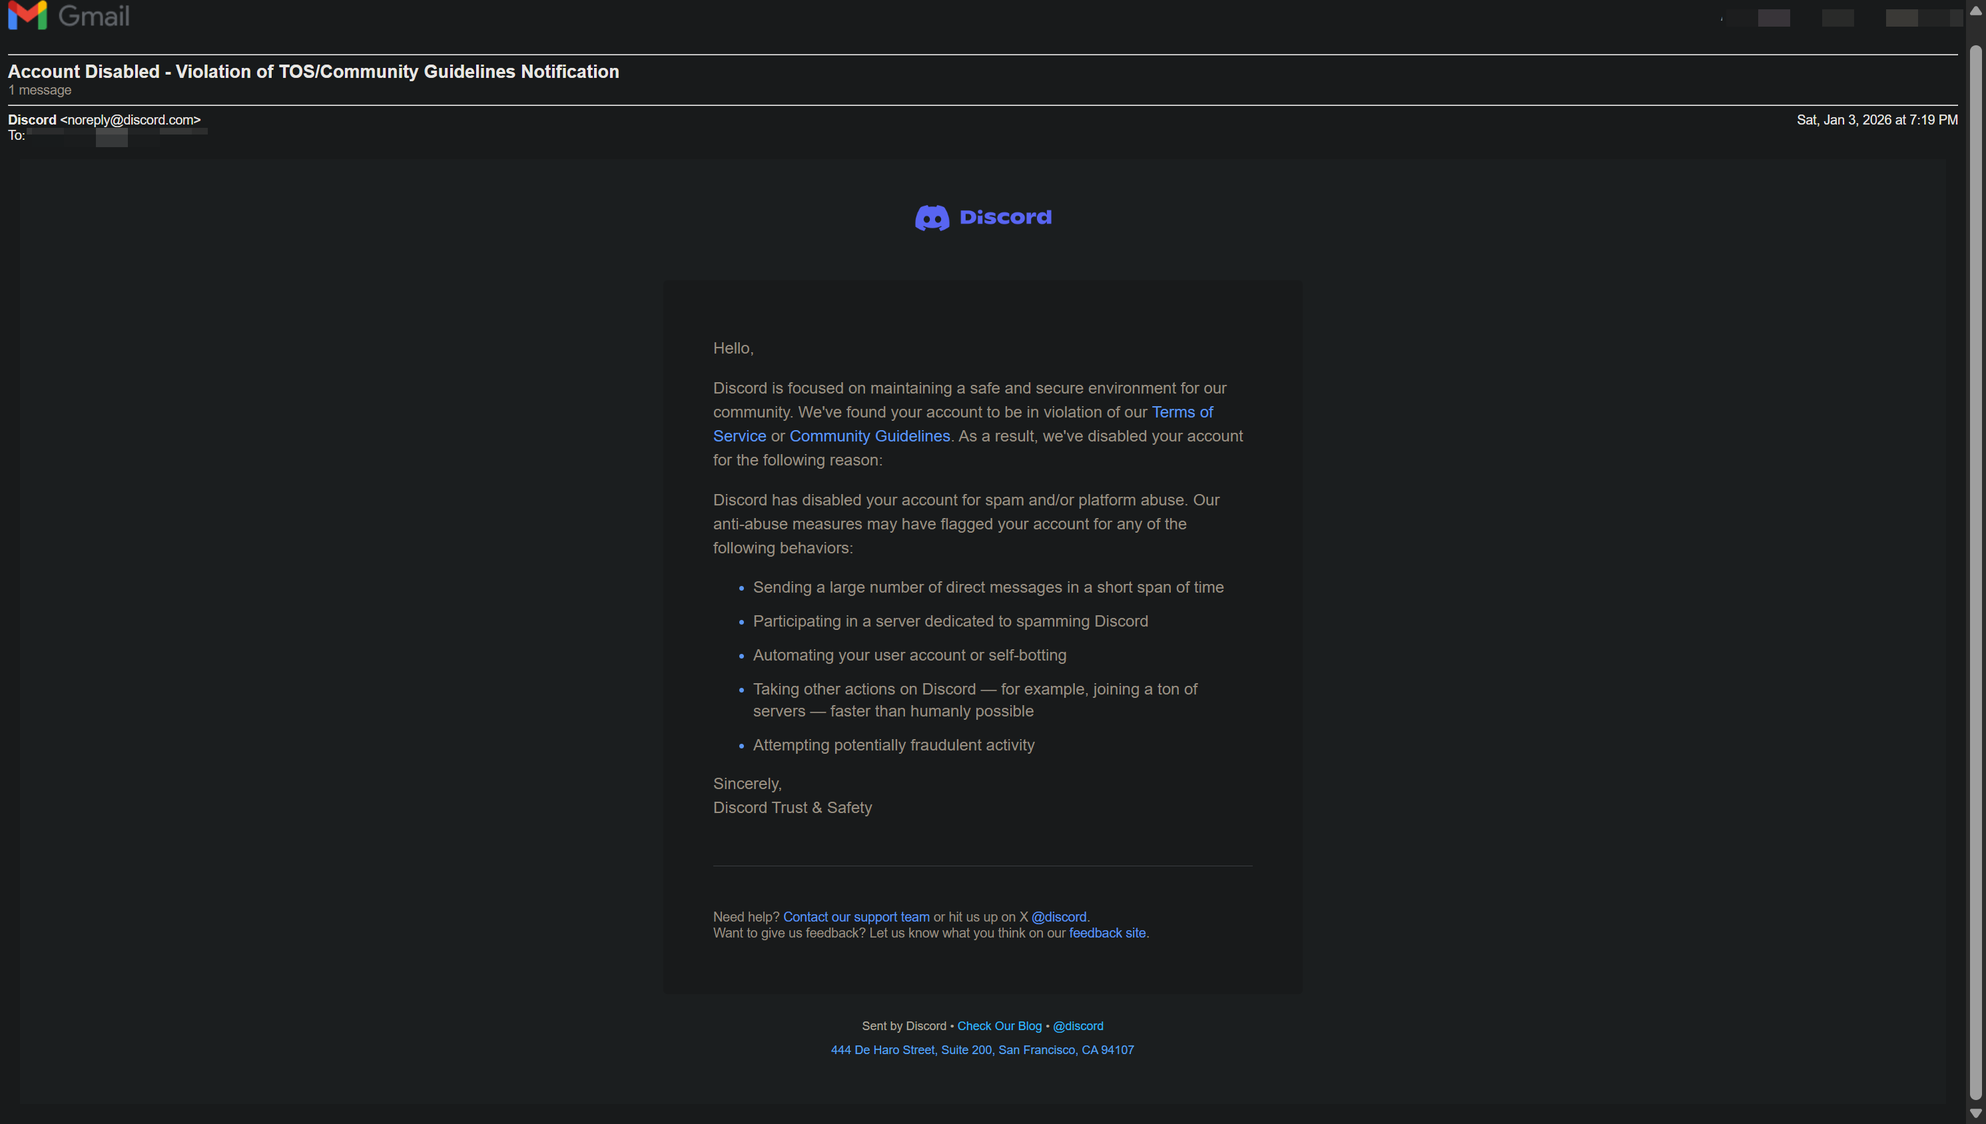Click the Account Disabled subject heading

pos(314,72)
